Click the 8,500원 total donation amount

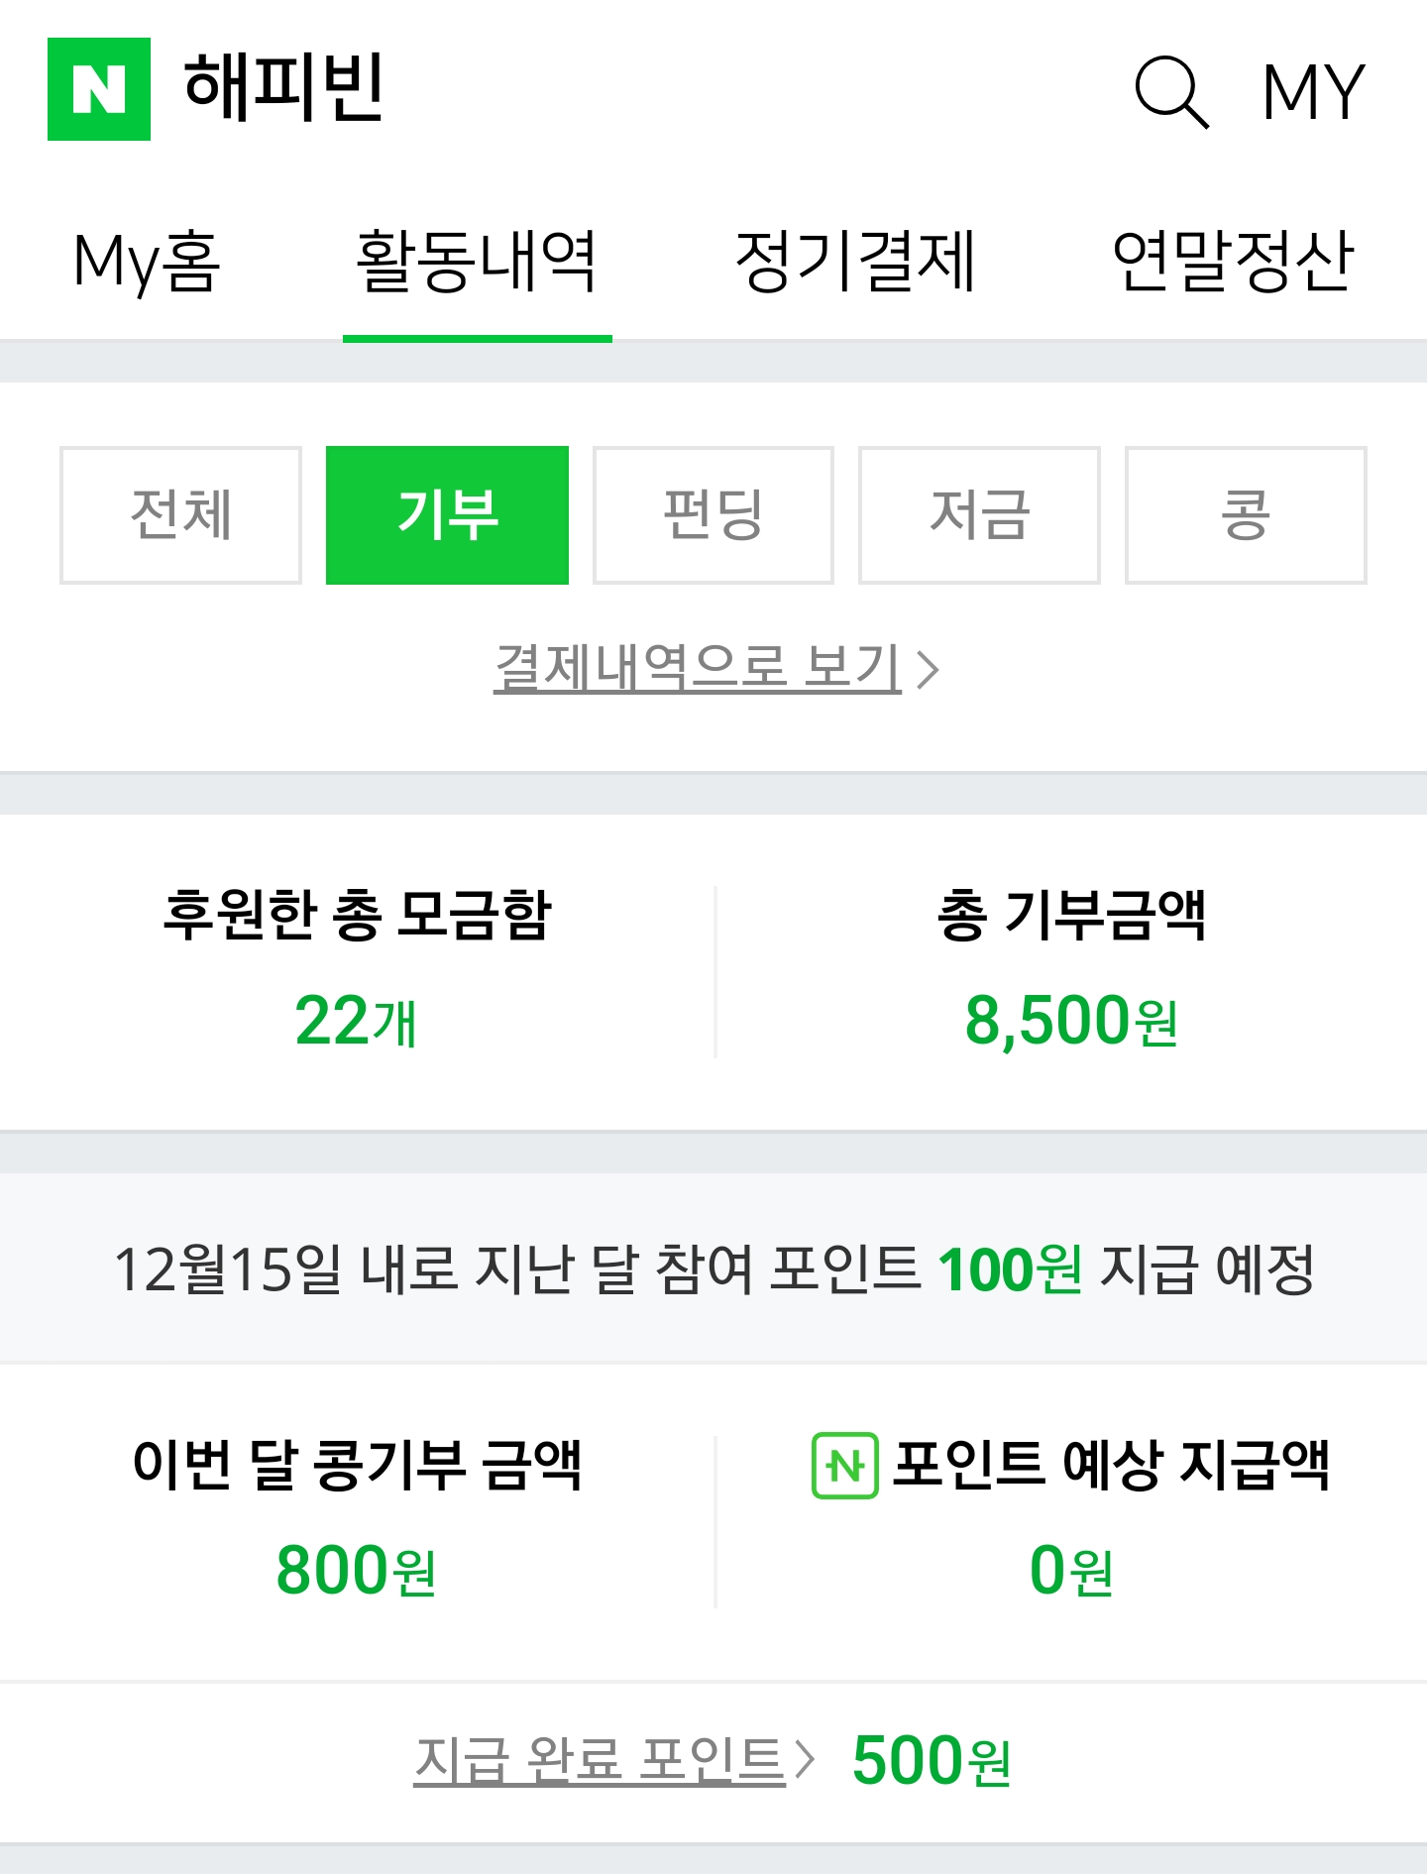tap(1071, 1021)
